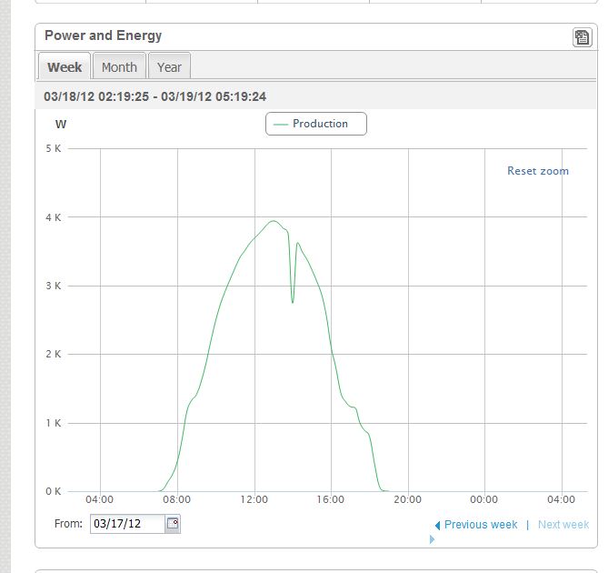Switch to the Week tab
This screenshot has height=573, width=608.
pyautogui.click(x=65, y=66)
